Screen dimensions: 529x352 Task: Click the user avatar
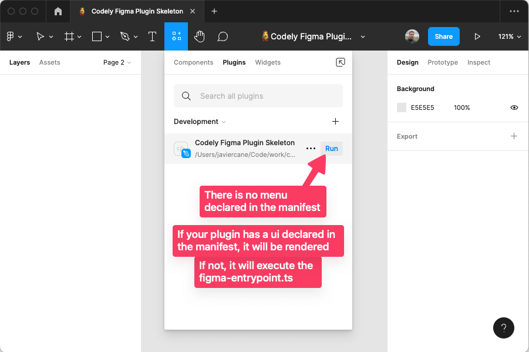[x=412, y=36]
